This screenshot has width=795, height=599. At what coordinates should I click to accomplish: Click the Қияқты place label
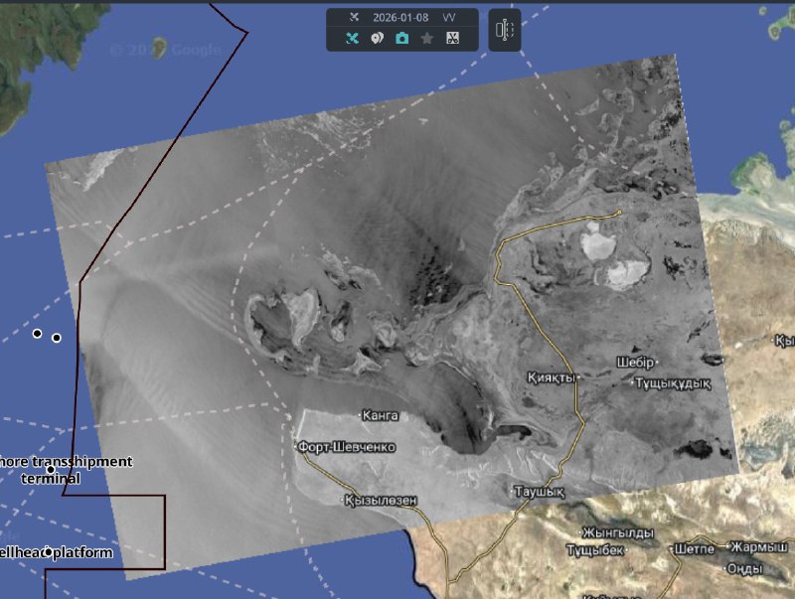coord(552,378)
